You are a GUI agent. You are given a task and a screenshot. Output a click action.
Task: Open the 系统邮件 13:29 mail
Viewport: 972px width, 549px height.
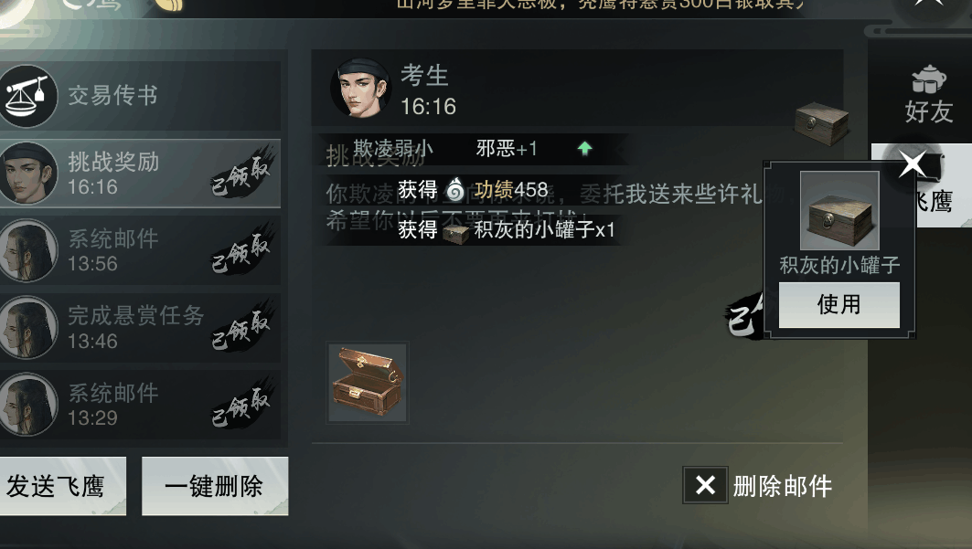pyautogui.click(x=140, y=405)
